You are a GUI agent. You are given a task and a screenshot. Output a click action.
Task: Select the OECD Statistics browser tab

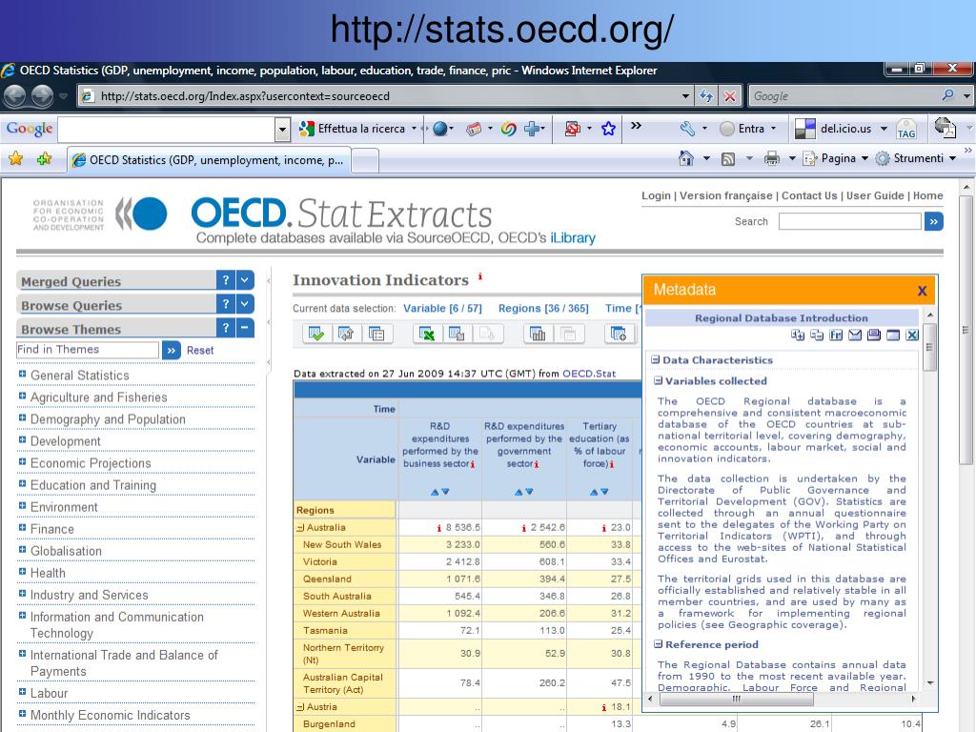209,160
